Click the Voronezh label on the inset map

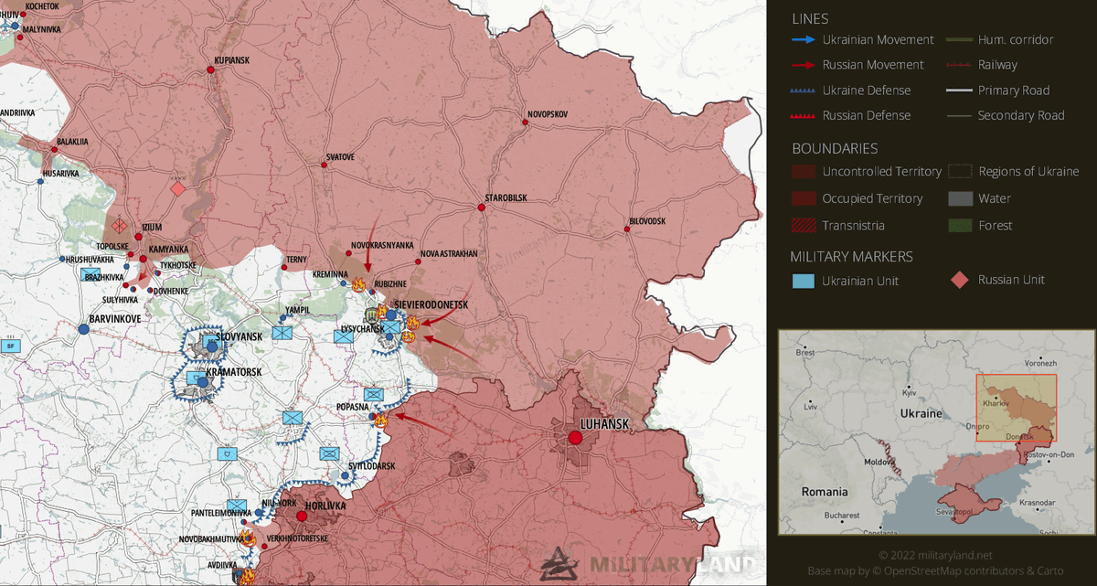(1040, 363)
